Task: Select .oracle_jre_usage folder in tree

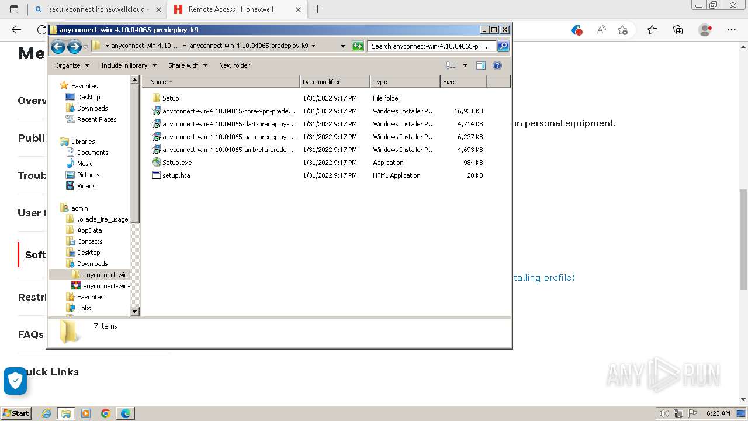Action: coord(102,219)
